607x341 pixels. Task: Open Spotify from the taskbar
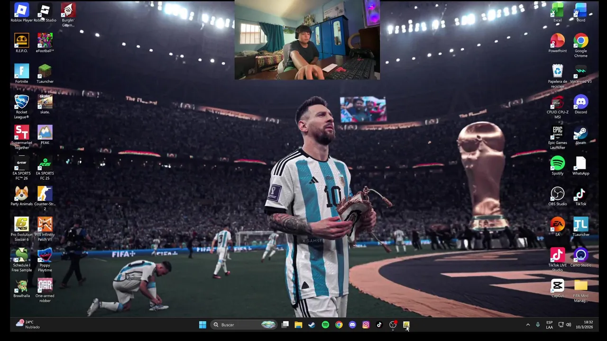pos(325,324)
